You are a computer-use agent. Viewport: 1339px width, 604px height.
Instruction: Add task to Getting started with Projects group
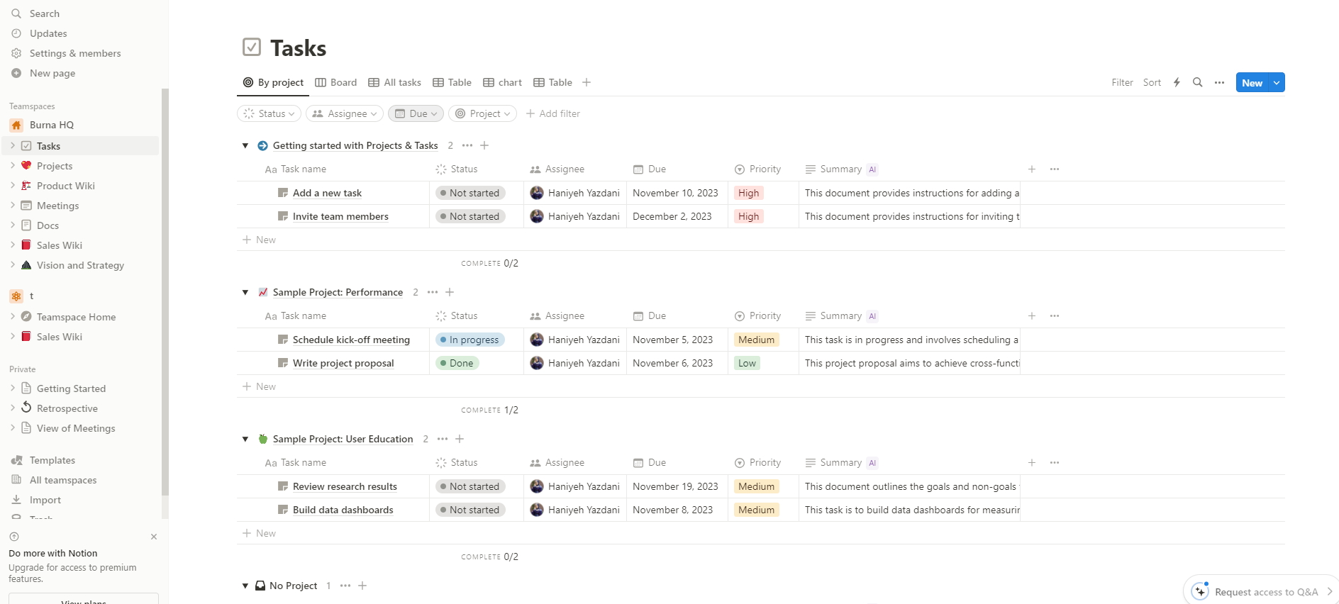tap(484, 145)
